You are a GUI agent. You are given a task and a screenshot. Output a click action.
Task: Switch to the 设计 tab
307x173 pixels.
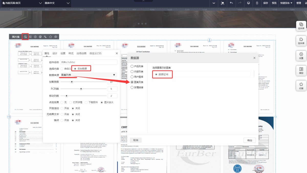pos(55,53)
